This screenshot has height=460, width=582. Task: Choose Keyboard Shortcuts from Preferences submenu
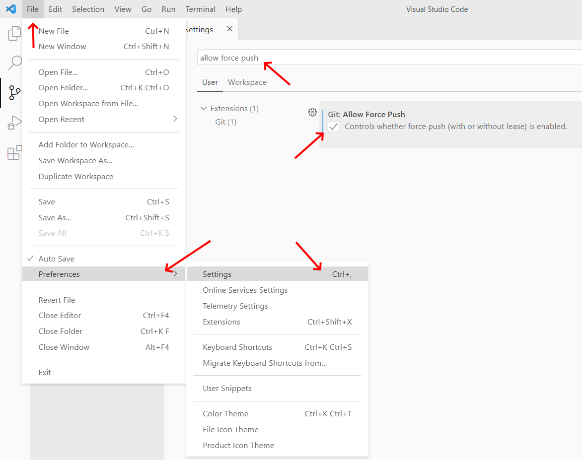(x=237, y=347)
